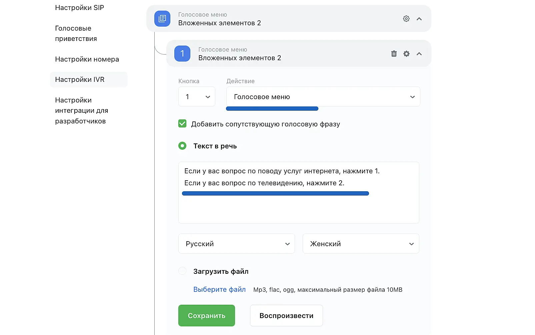This screenshot has height=335, width=535.
Task: Uncheck Добавить сопутствующую голосовую фразу checkbox
Action: (182, 124)
